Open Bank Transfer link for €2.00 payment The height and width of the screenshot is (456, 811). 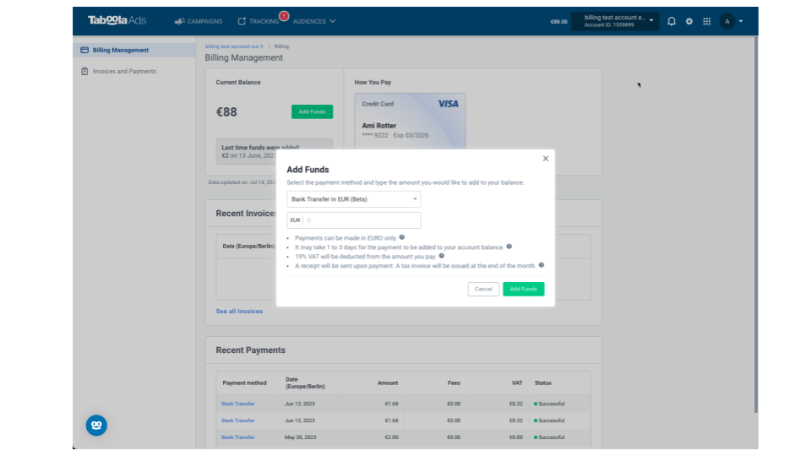(x=238, y=437)
